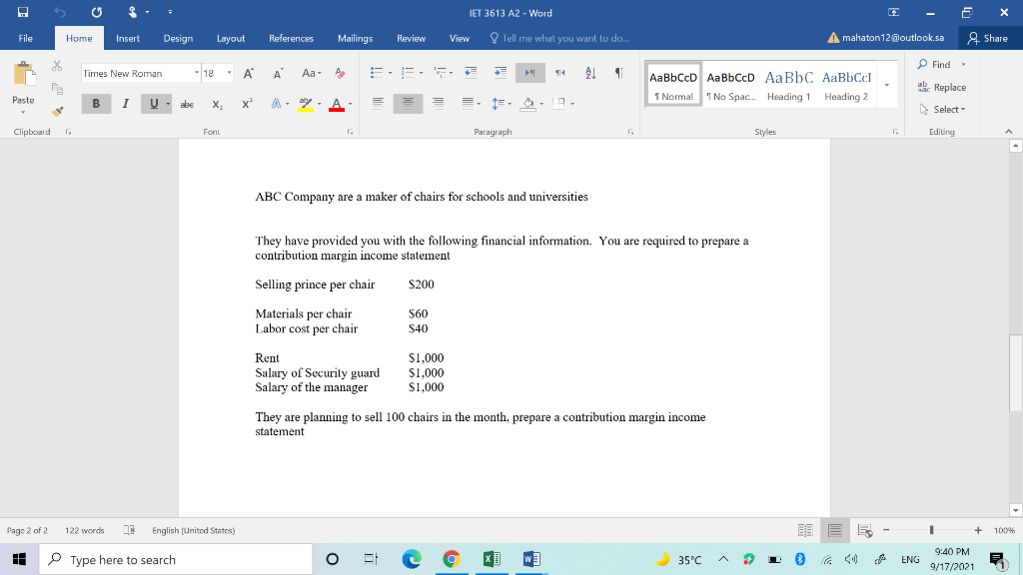Screen dimensions: 1023x575
Task: Select the Format Painter tool
Action: [x=56, y=110]
